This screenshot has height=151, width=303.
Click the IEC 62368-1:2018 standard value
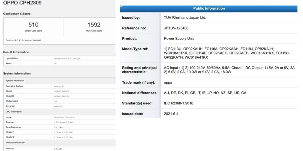pyautogui.click(x=178, y=103)
